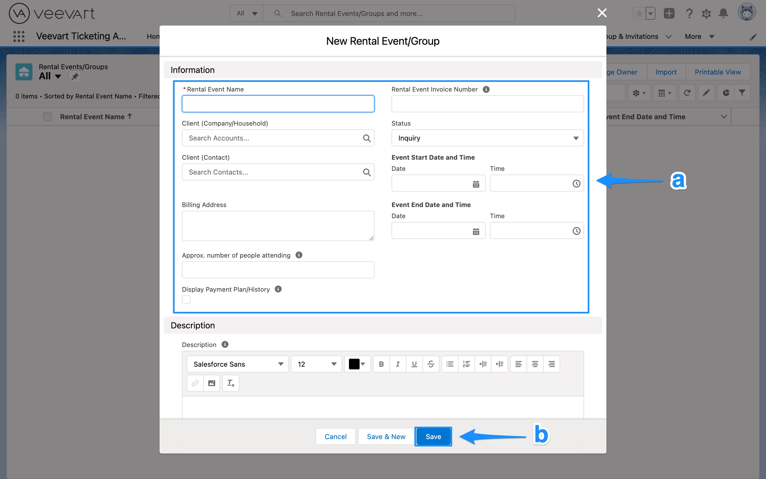Open the clock picker for Event Start Time
Viewport: 766px width, 479px height.
[576, 183]
